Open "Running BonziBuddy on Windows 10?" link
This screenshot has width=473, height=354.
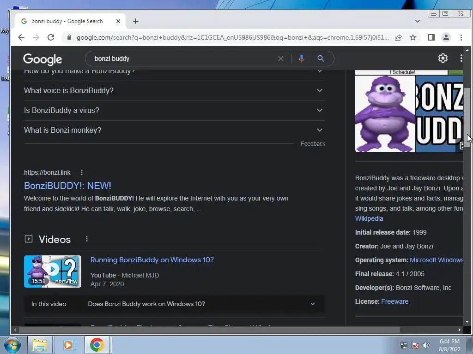coord(152,260)
